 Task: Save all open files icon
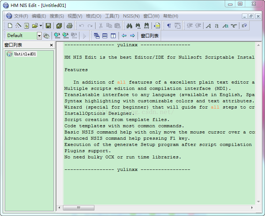coord(59,26)
